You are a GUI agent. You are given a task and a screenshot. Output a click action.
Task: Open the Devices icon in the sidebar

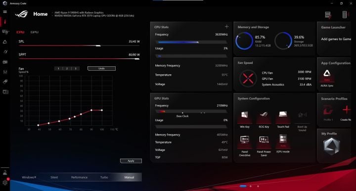[x=5, y=32]
